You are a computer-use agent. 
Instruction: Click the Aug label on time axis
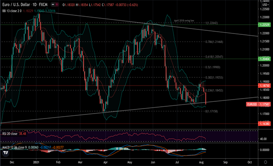(201, 162)
